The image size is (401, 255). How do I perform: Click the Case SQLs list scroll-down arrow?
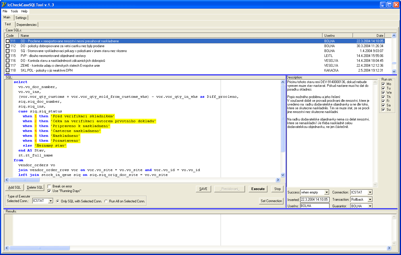coord(394,71)
